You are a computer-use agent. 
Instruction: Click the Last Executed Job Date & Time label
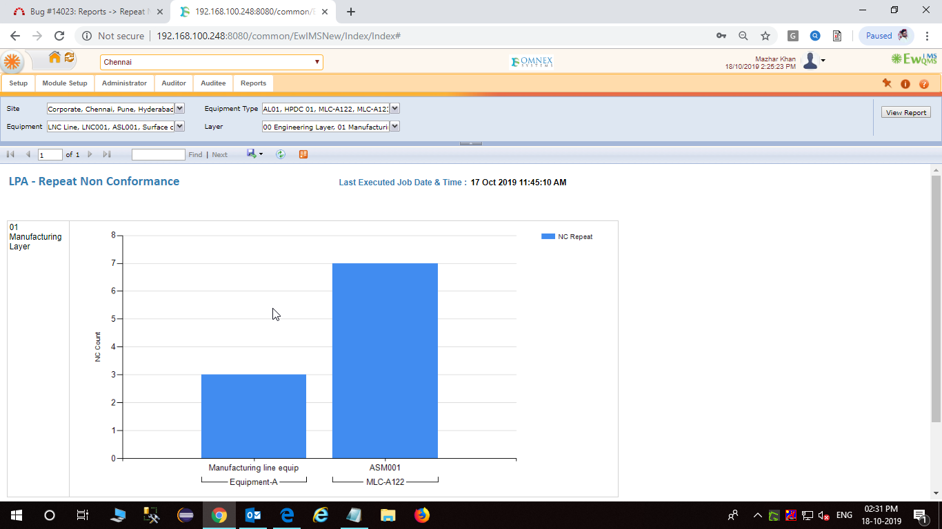pos(403,183)
